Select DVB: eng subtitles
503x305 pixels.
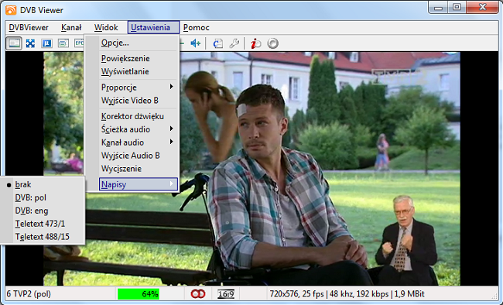[43, 211]
